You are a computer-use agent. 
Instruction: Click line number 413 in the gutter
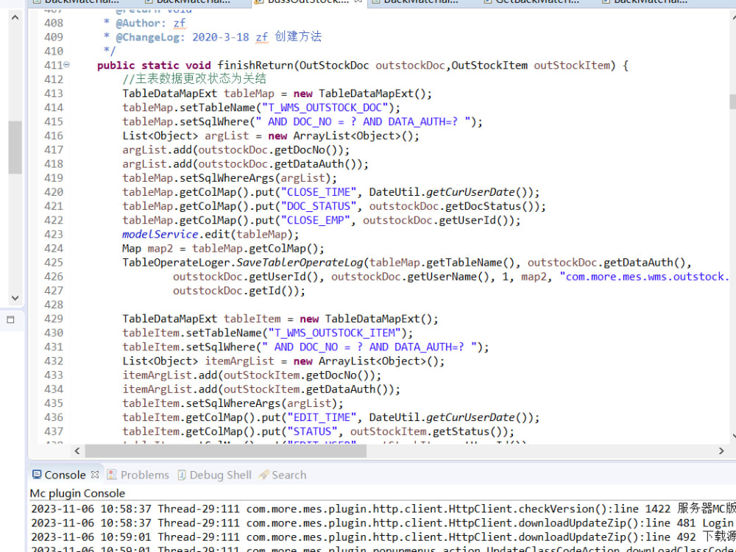54,93
